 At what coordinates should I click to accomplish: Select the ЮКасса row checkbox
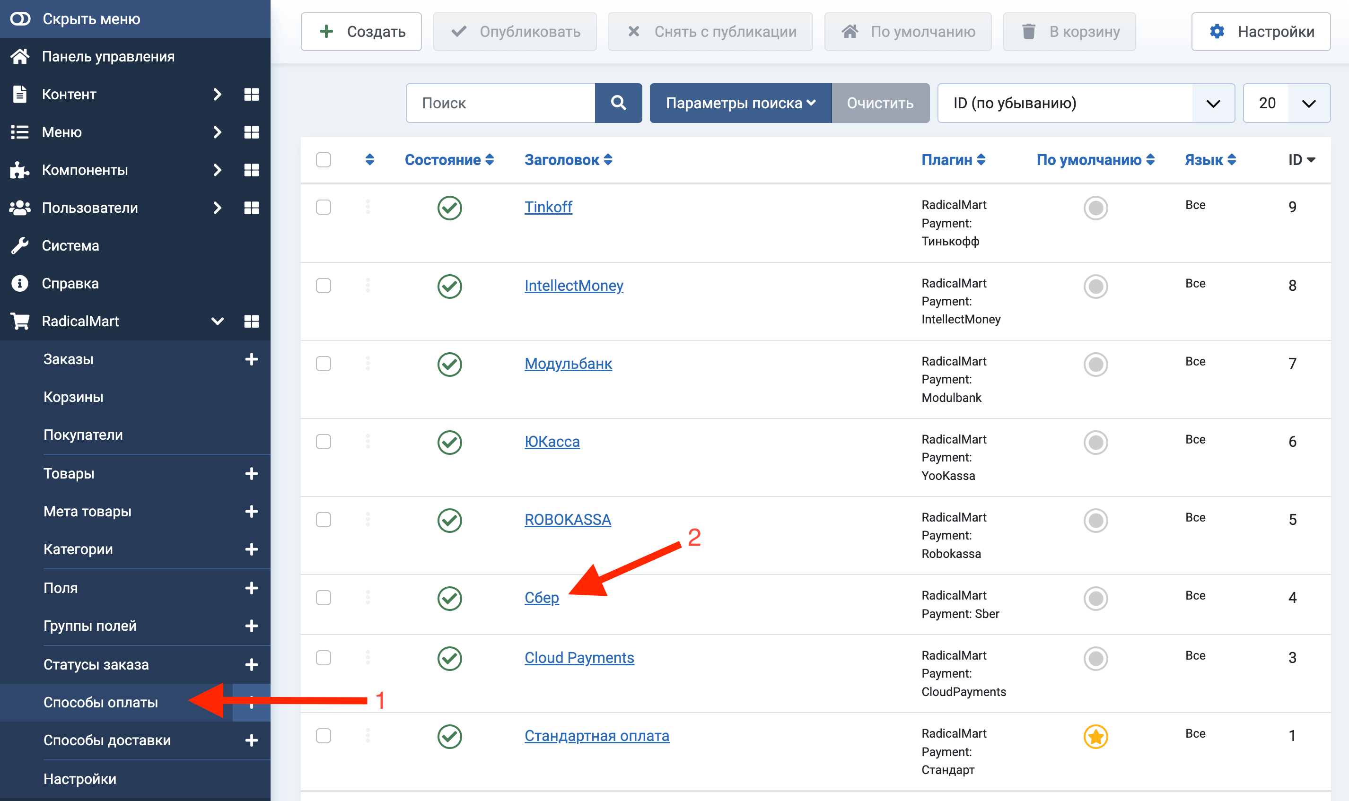[324, 442]
